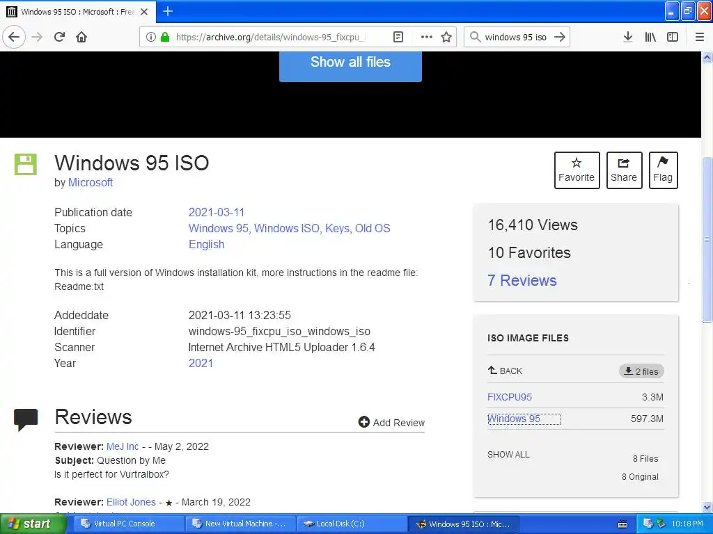Click the Reviews speech bubble icon
The width and height of the screenshot is (713, 534).
(26, 419)
